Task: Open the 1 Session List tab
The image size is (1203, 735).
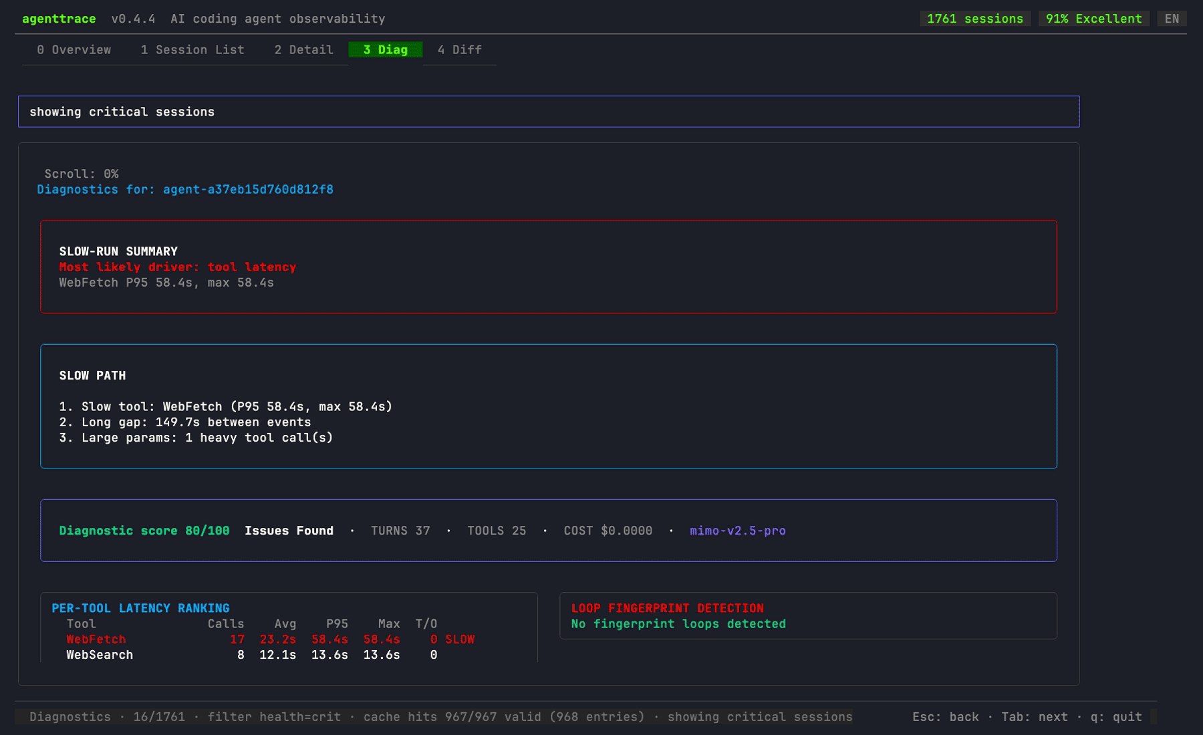Action: pyautogui.click(x=192, y=50)
